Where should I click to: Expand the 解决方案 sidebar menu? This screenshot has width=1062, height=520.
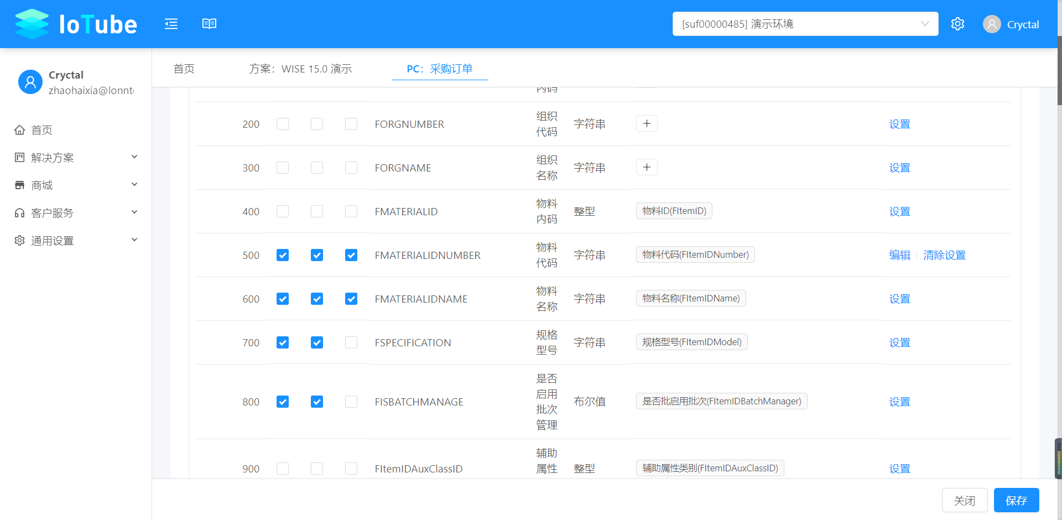(76, 158)
